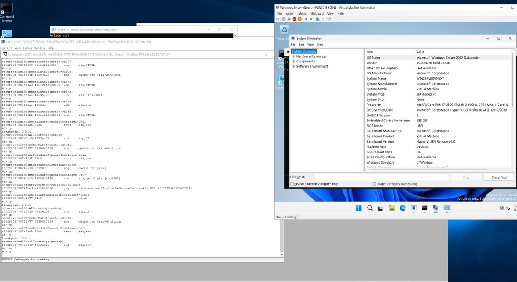517x282 pixels.
Task: Click the Item column header
Action: click(x=389, y=52)
